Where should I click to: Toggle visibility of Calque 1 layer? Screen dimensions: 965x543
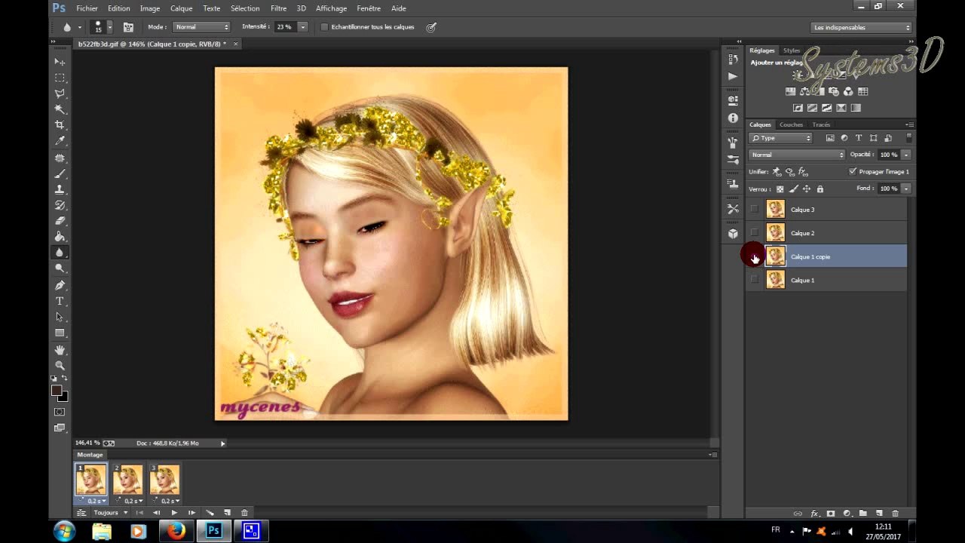click(754, 280)
